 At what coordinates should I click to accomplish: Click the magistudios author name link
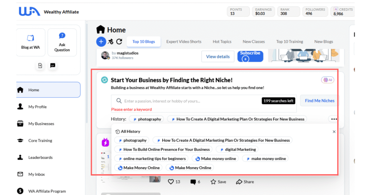[x=128, y=53]
